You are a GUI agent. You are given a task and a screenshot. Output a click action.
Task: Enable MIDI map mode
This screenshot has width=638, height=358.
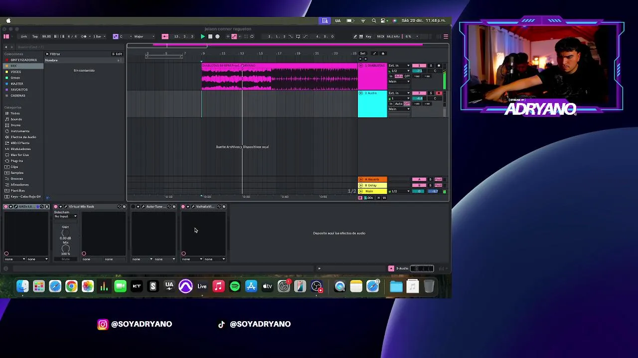pos(380,36)
